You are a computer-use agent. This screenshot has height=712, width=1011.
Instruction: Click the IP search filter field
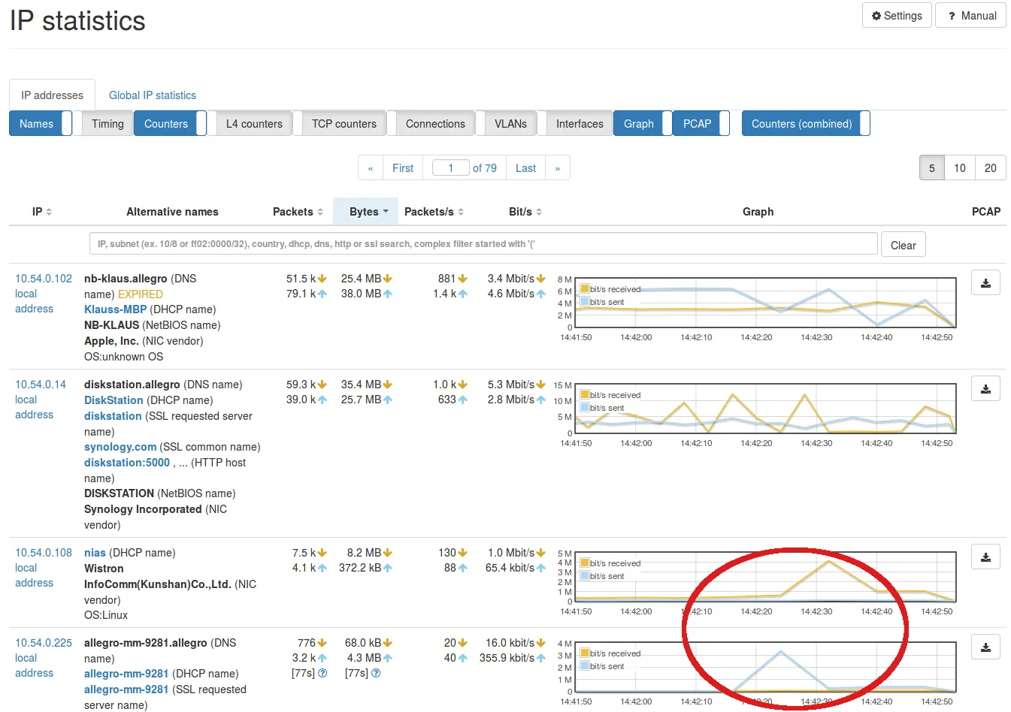click(x=483, y=244)
